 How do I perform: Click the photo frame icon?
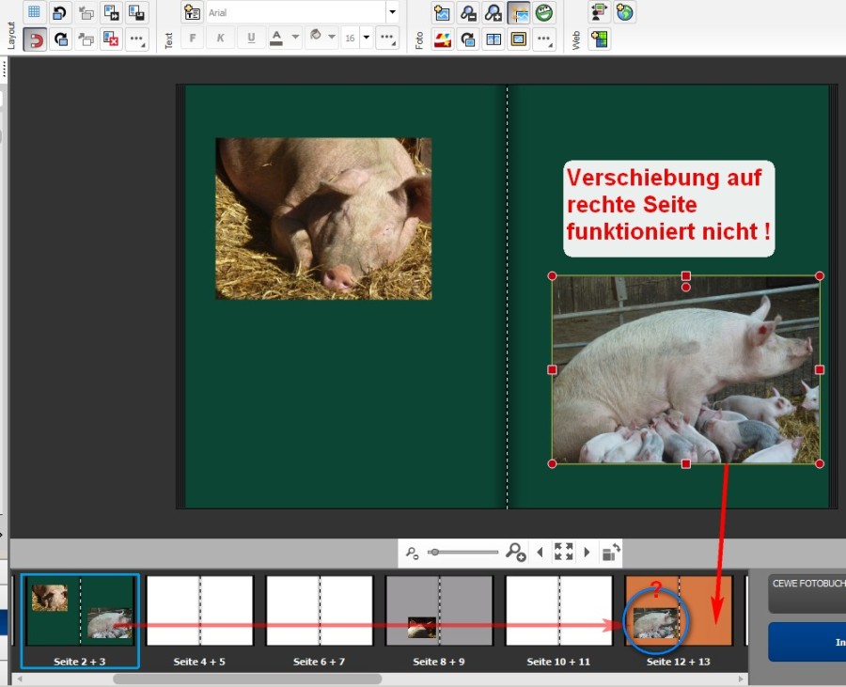(519, 39)
